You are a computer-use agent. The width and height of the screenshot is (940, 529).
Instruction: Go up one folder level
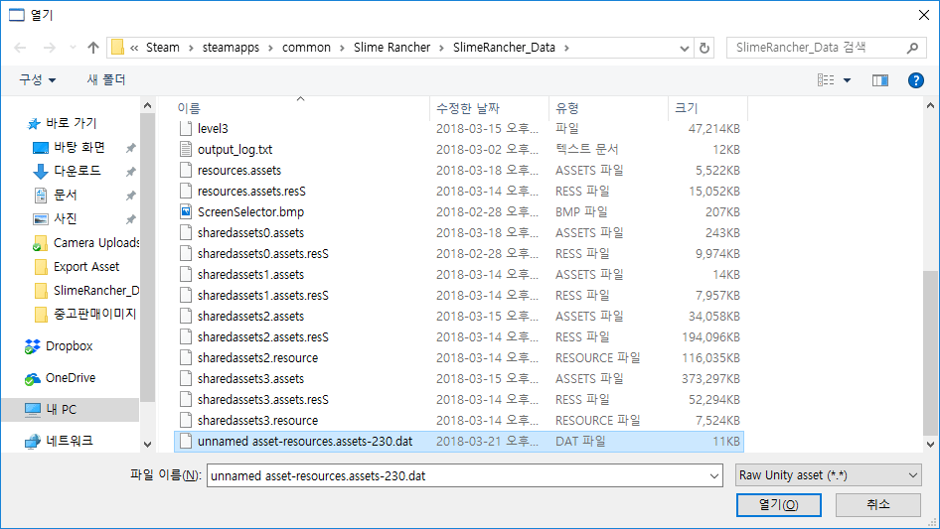pyautogui.click(x=93, y=48)
